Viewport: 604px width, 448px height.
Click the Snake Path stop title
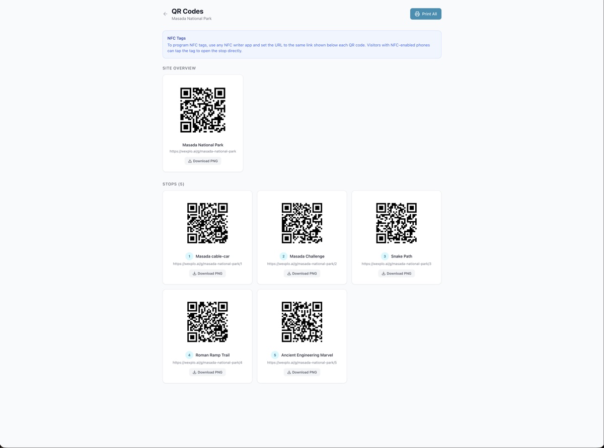[x=402, y=256]
